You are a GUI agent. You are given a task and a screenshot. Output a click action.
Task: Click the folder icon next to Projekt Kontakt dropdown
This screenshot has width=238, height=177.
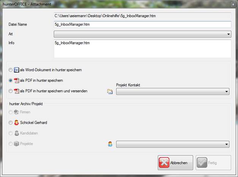pyautogui.click(x=110, y=91)
